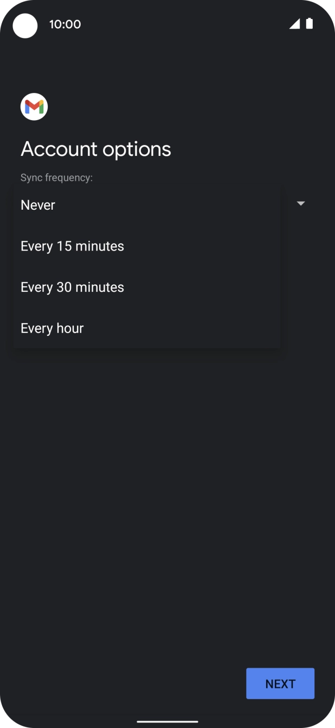335x728 pixels.
Task: Tap the battery icon in status bar
Action: [310, 23]
